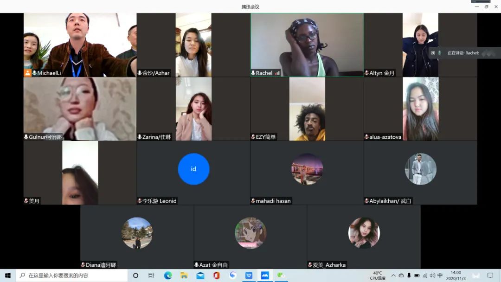Open the notification action center
Viewport: 501px width, 282px height.
[x=490, y=276]
